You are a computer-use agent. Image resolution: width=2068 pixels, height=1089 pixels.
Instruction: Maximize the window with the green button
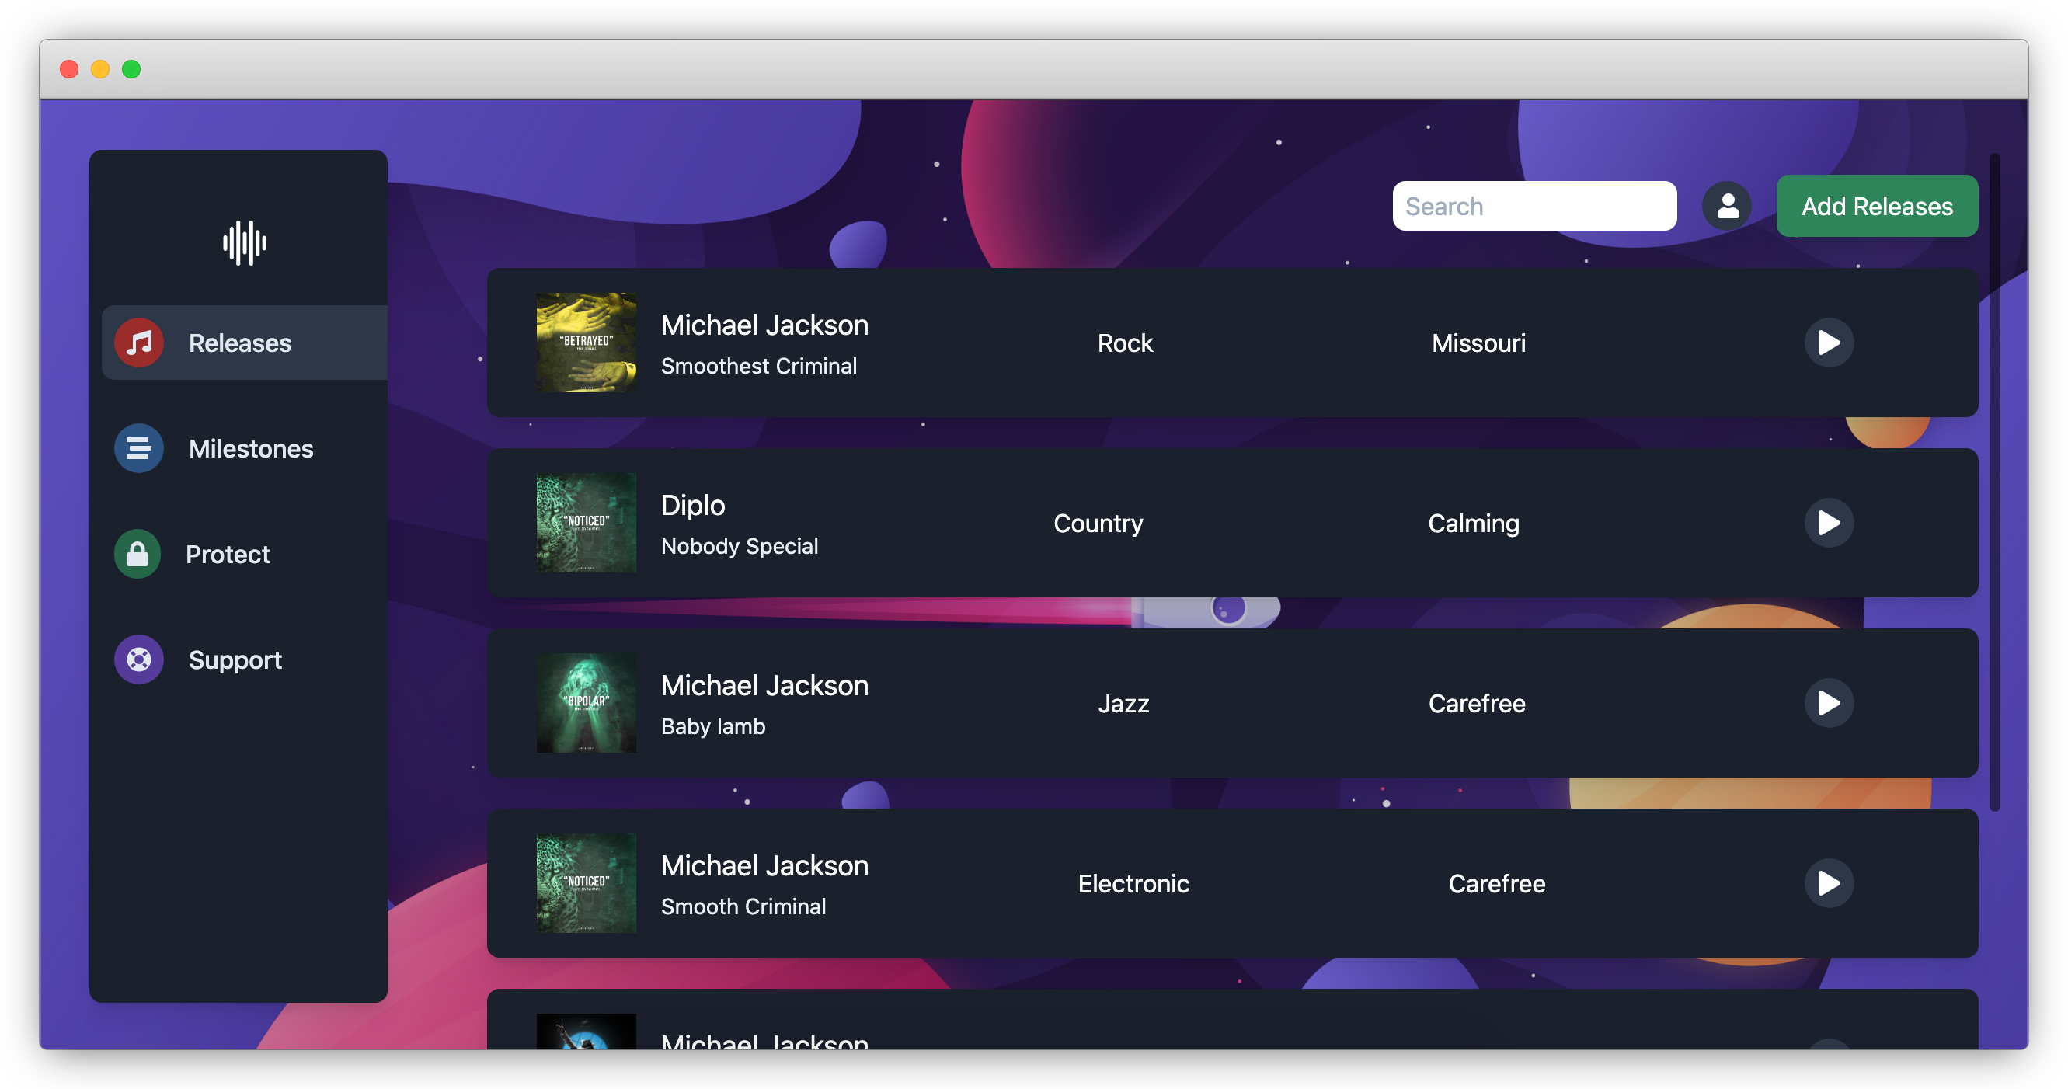131,69
